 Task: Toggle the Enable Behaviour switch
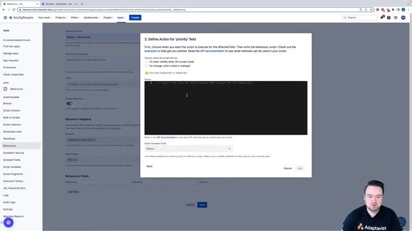[70, 103]
